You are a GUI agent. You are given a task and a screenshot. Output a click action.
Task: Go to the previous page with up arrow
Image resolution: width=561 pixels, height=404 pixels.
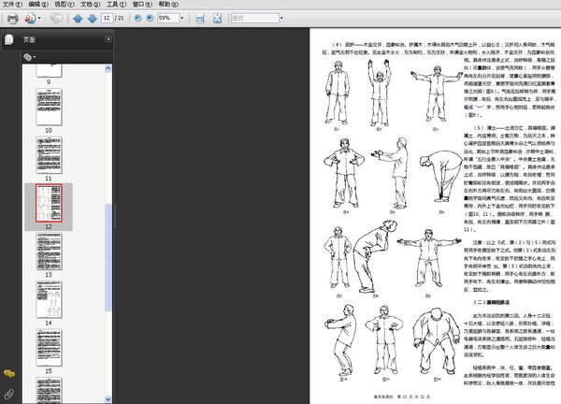[x=78, y=18]
